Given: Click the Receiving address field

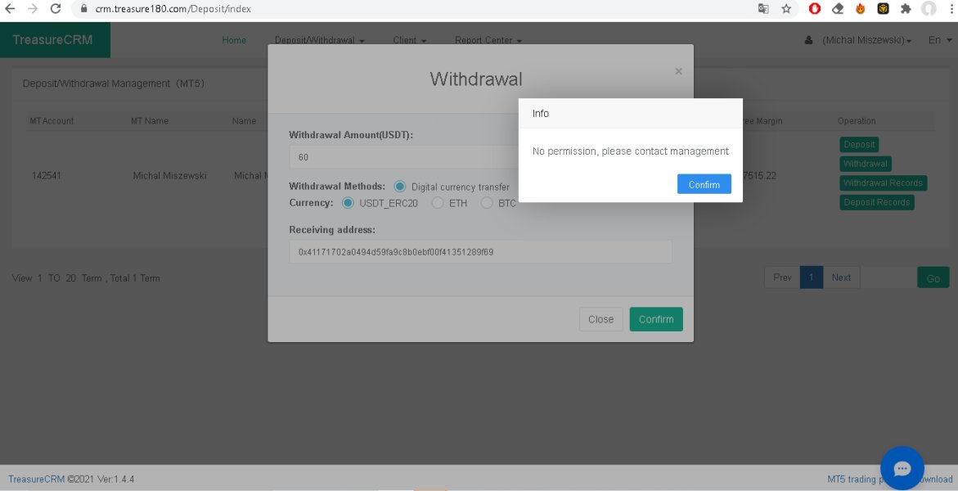Looking at the screenshot, I should (480, 251).
